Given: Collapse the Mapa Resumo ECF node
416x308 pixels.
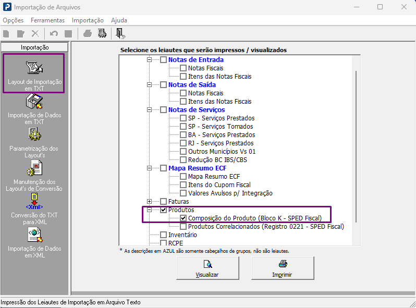Looking at the screenshot, I should pos(150,168).
